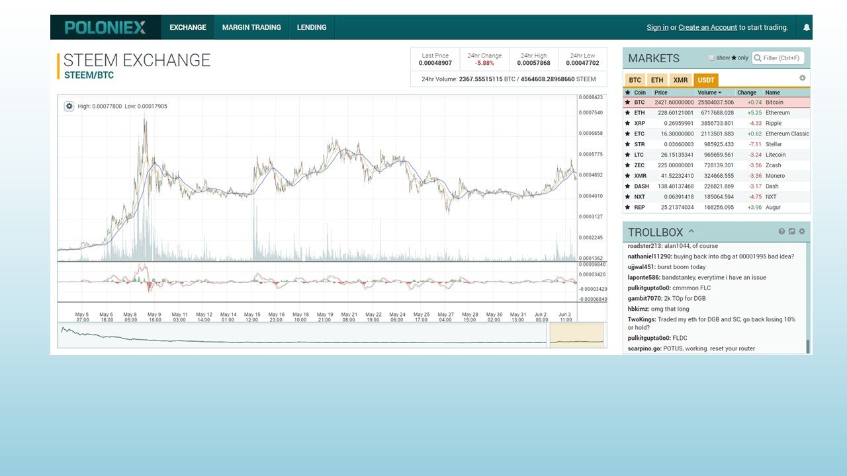Click username nathaniel11290 in Trollbox
This screenshot has width=847, height=476.
coord(650,257)
